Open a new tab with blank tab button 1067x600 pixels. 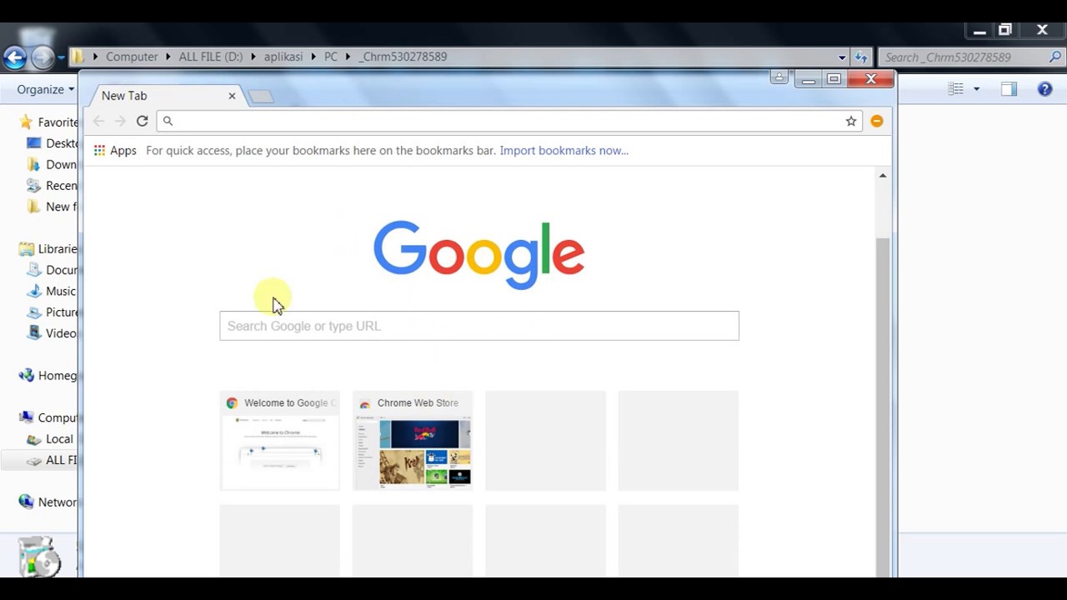pos(261,97)
